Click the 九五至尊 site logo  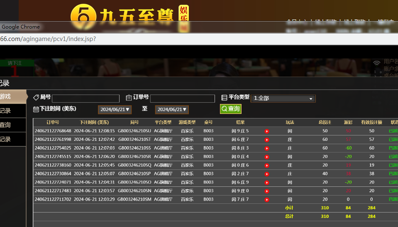click(125, 16)
